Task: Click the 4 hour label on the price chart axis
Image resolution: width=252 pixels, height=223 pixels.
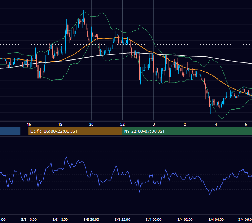Action: (x=216, y=124)
